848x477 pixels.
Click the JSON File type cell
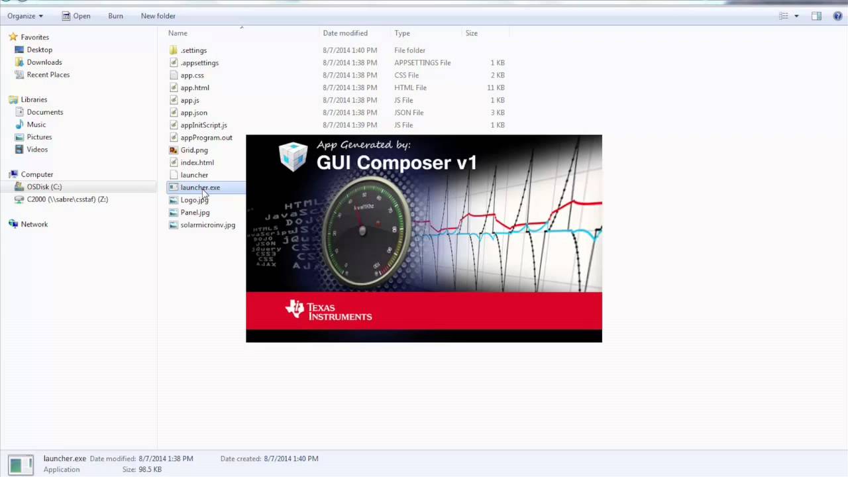[x=409, y=113]
